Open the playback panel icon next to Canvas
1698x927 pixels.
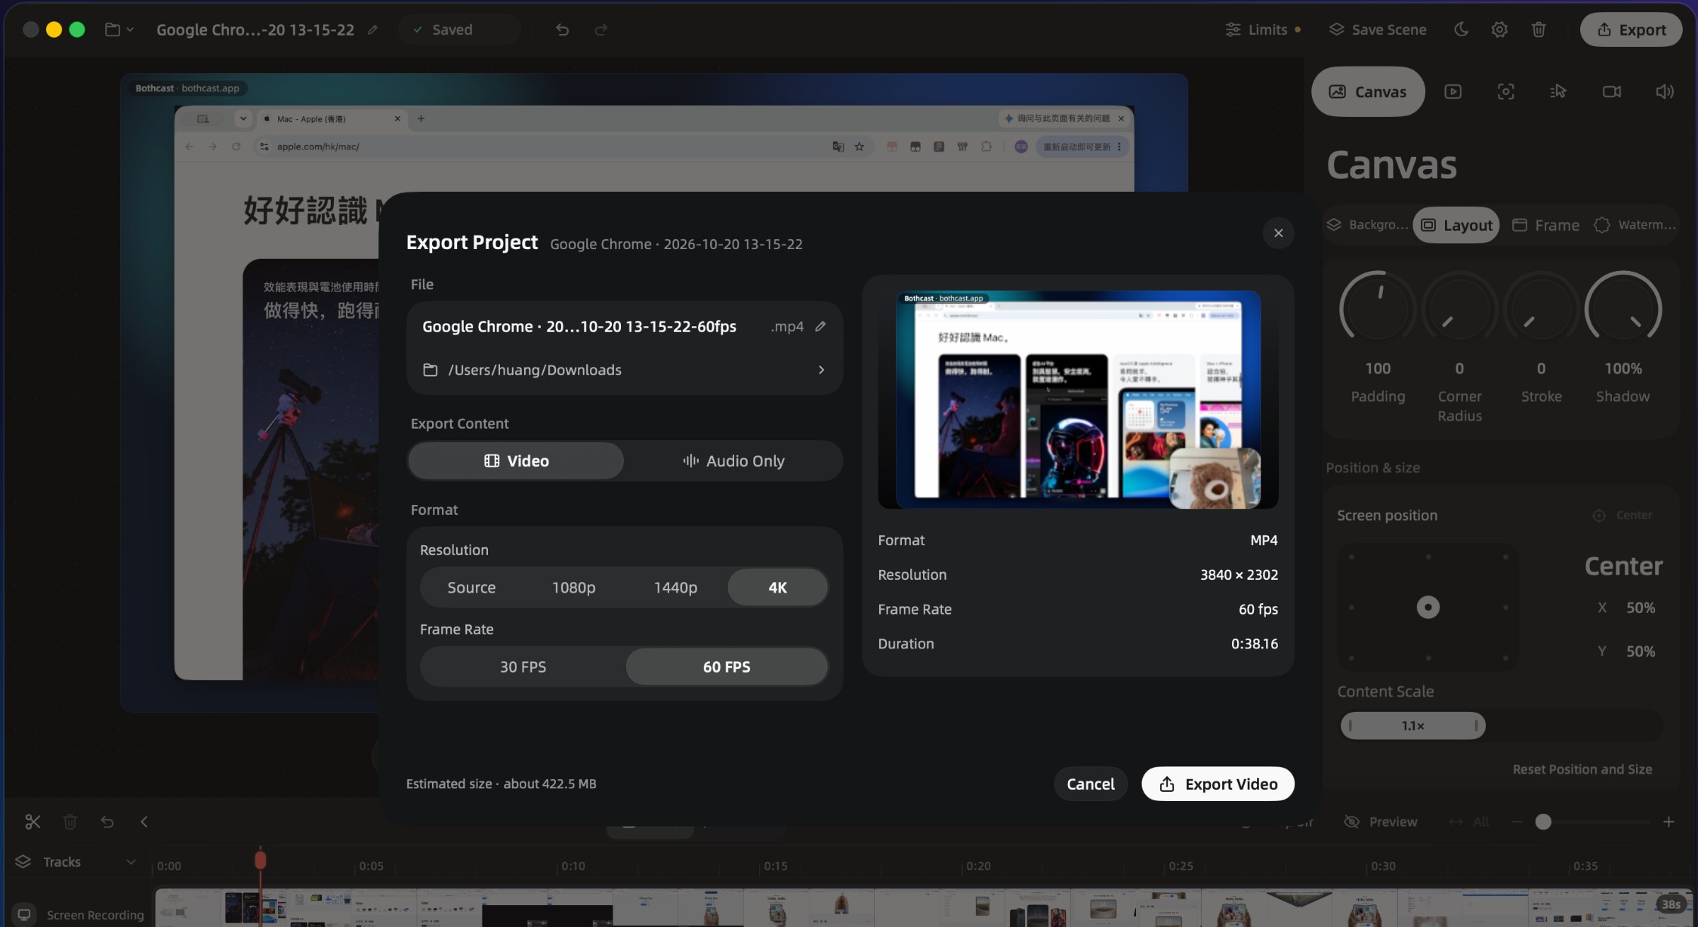point(1453,91)
